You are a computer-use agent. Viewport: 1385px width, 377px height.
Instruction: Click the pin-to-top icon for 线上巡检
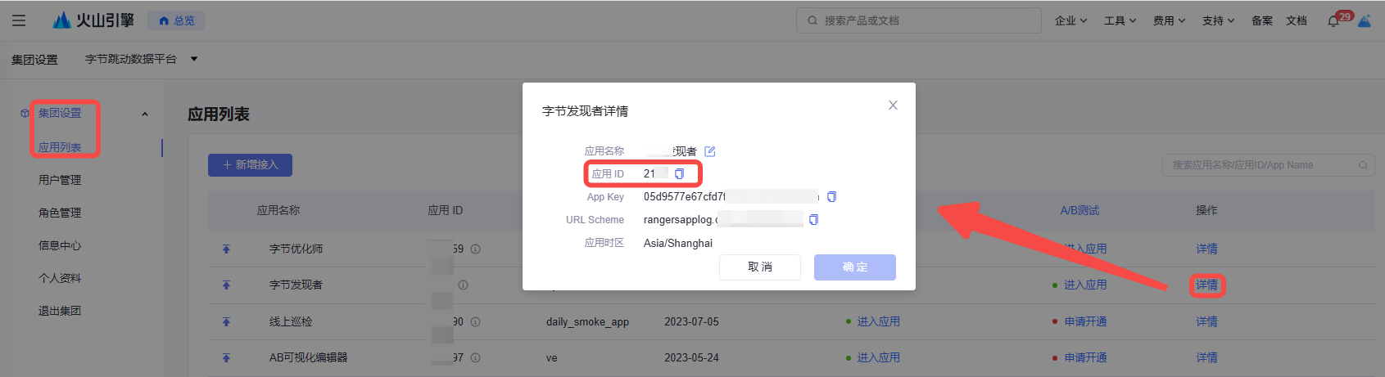226,321
